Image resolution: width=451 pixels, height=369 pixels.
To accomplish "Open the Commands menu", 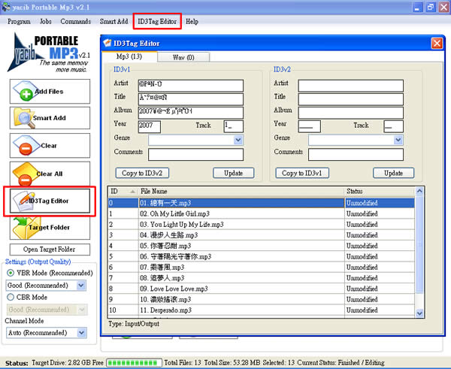I will click(76, 21).
